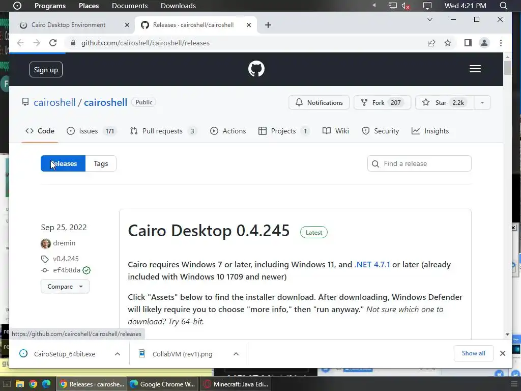Open Pull requests tab
The height and width of the screenshot is (391, 521).
click(163, 131)
